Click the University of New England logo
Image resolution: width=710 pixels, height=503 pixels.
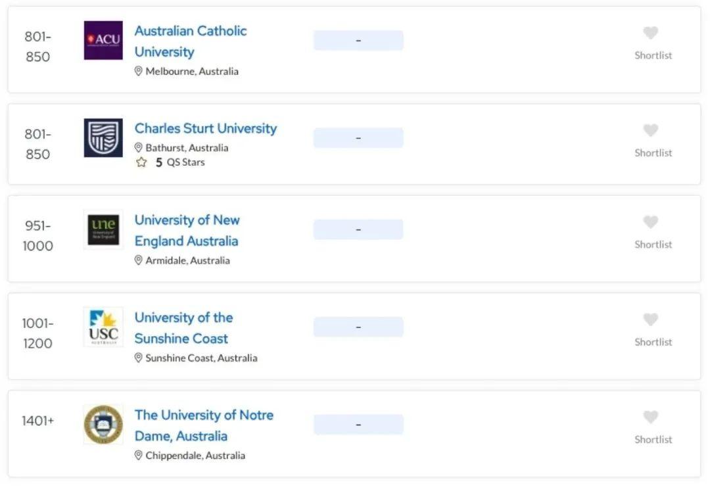[x=102, y=229]
